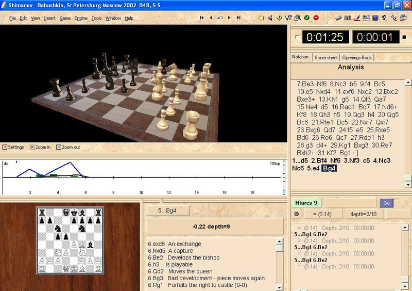Switch to the Score sheet tab

tap(326, 57)
